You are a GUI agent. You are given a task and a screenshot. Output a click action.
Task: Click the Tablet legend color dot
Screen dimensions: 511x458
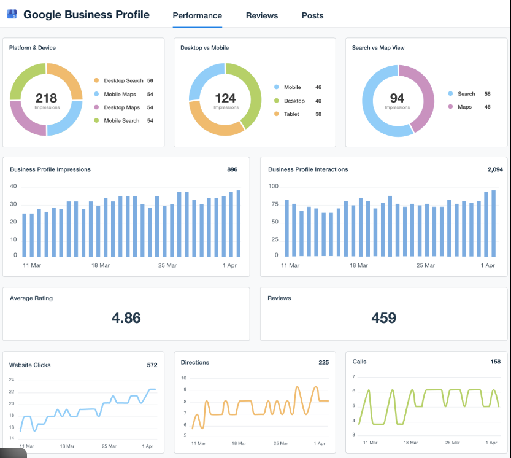coord(276,114)
